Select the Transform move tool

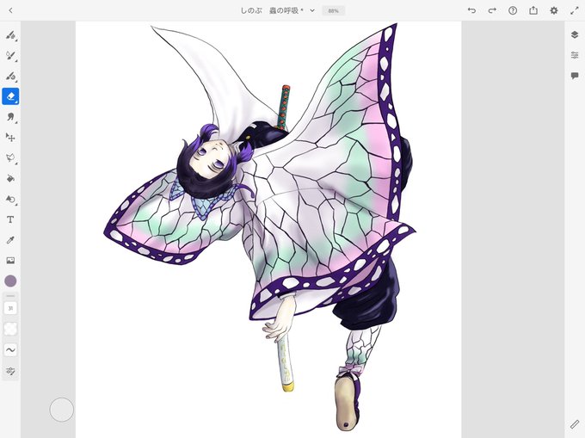tap(10, 138)
